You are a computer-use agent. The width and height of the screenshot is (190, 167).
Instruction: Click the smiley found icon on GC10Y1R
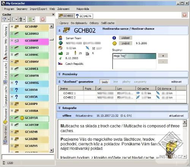22,118
